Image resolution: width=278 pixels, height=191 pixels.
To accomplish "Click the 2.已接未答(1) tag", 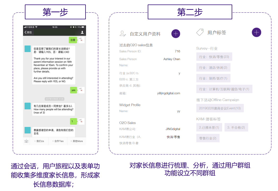I will [209, 127].
